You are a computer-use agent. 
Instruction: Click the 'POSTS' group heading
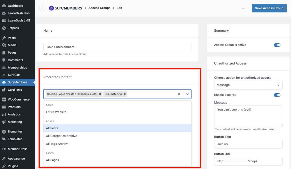click(50, 121)
